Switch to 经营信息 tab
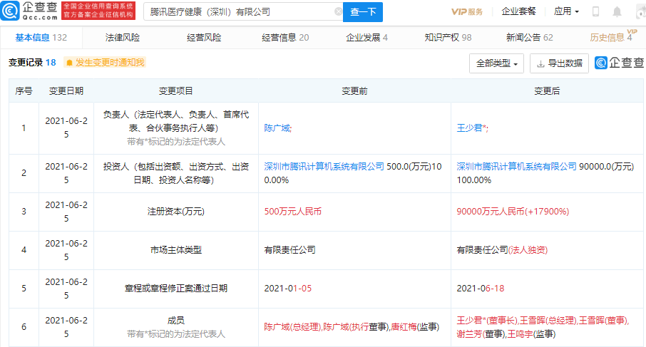Image resolution: width=646 pixels, height=347 pixels. point(285,38)
